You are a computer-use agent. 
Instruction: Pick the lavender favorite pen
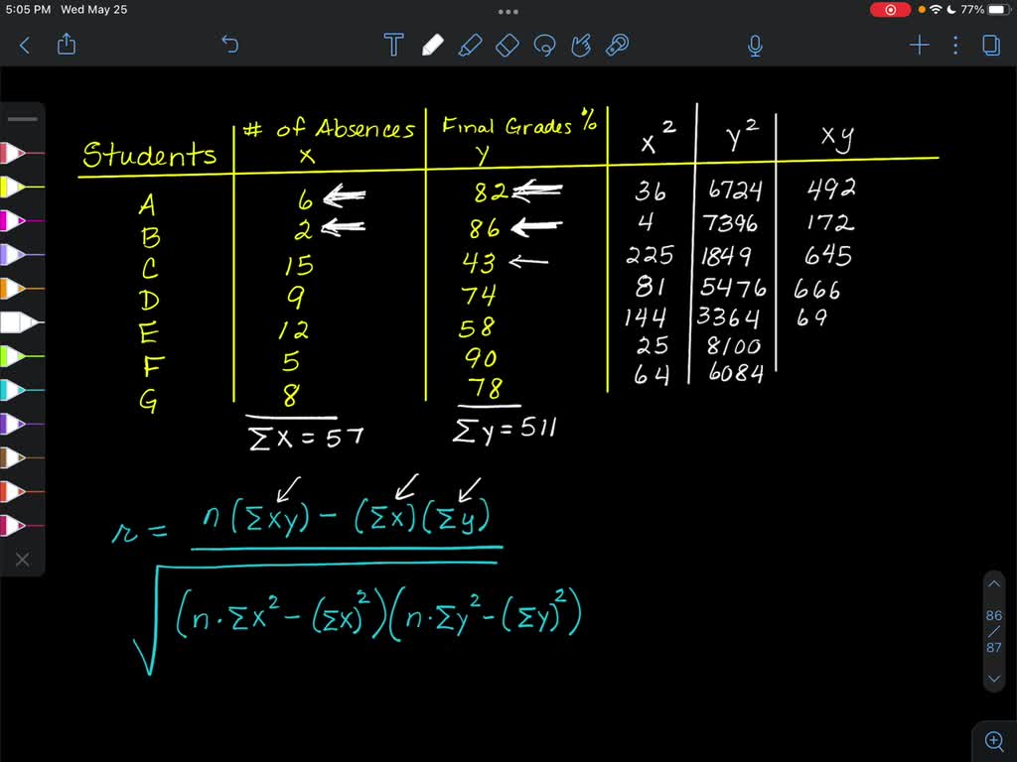(22, 254)
